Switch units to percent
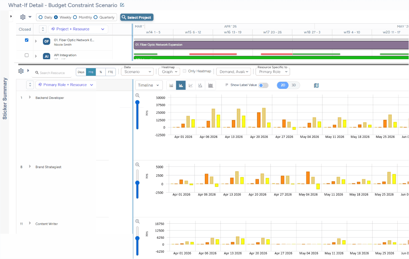This screenshot has height=259, width=409. [x=101, y=72]
